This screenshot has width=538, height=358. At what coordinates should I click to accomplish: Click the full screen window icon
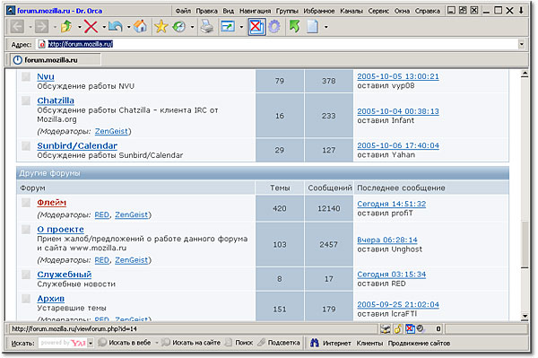pos(228,26)
